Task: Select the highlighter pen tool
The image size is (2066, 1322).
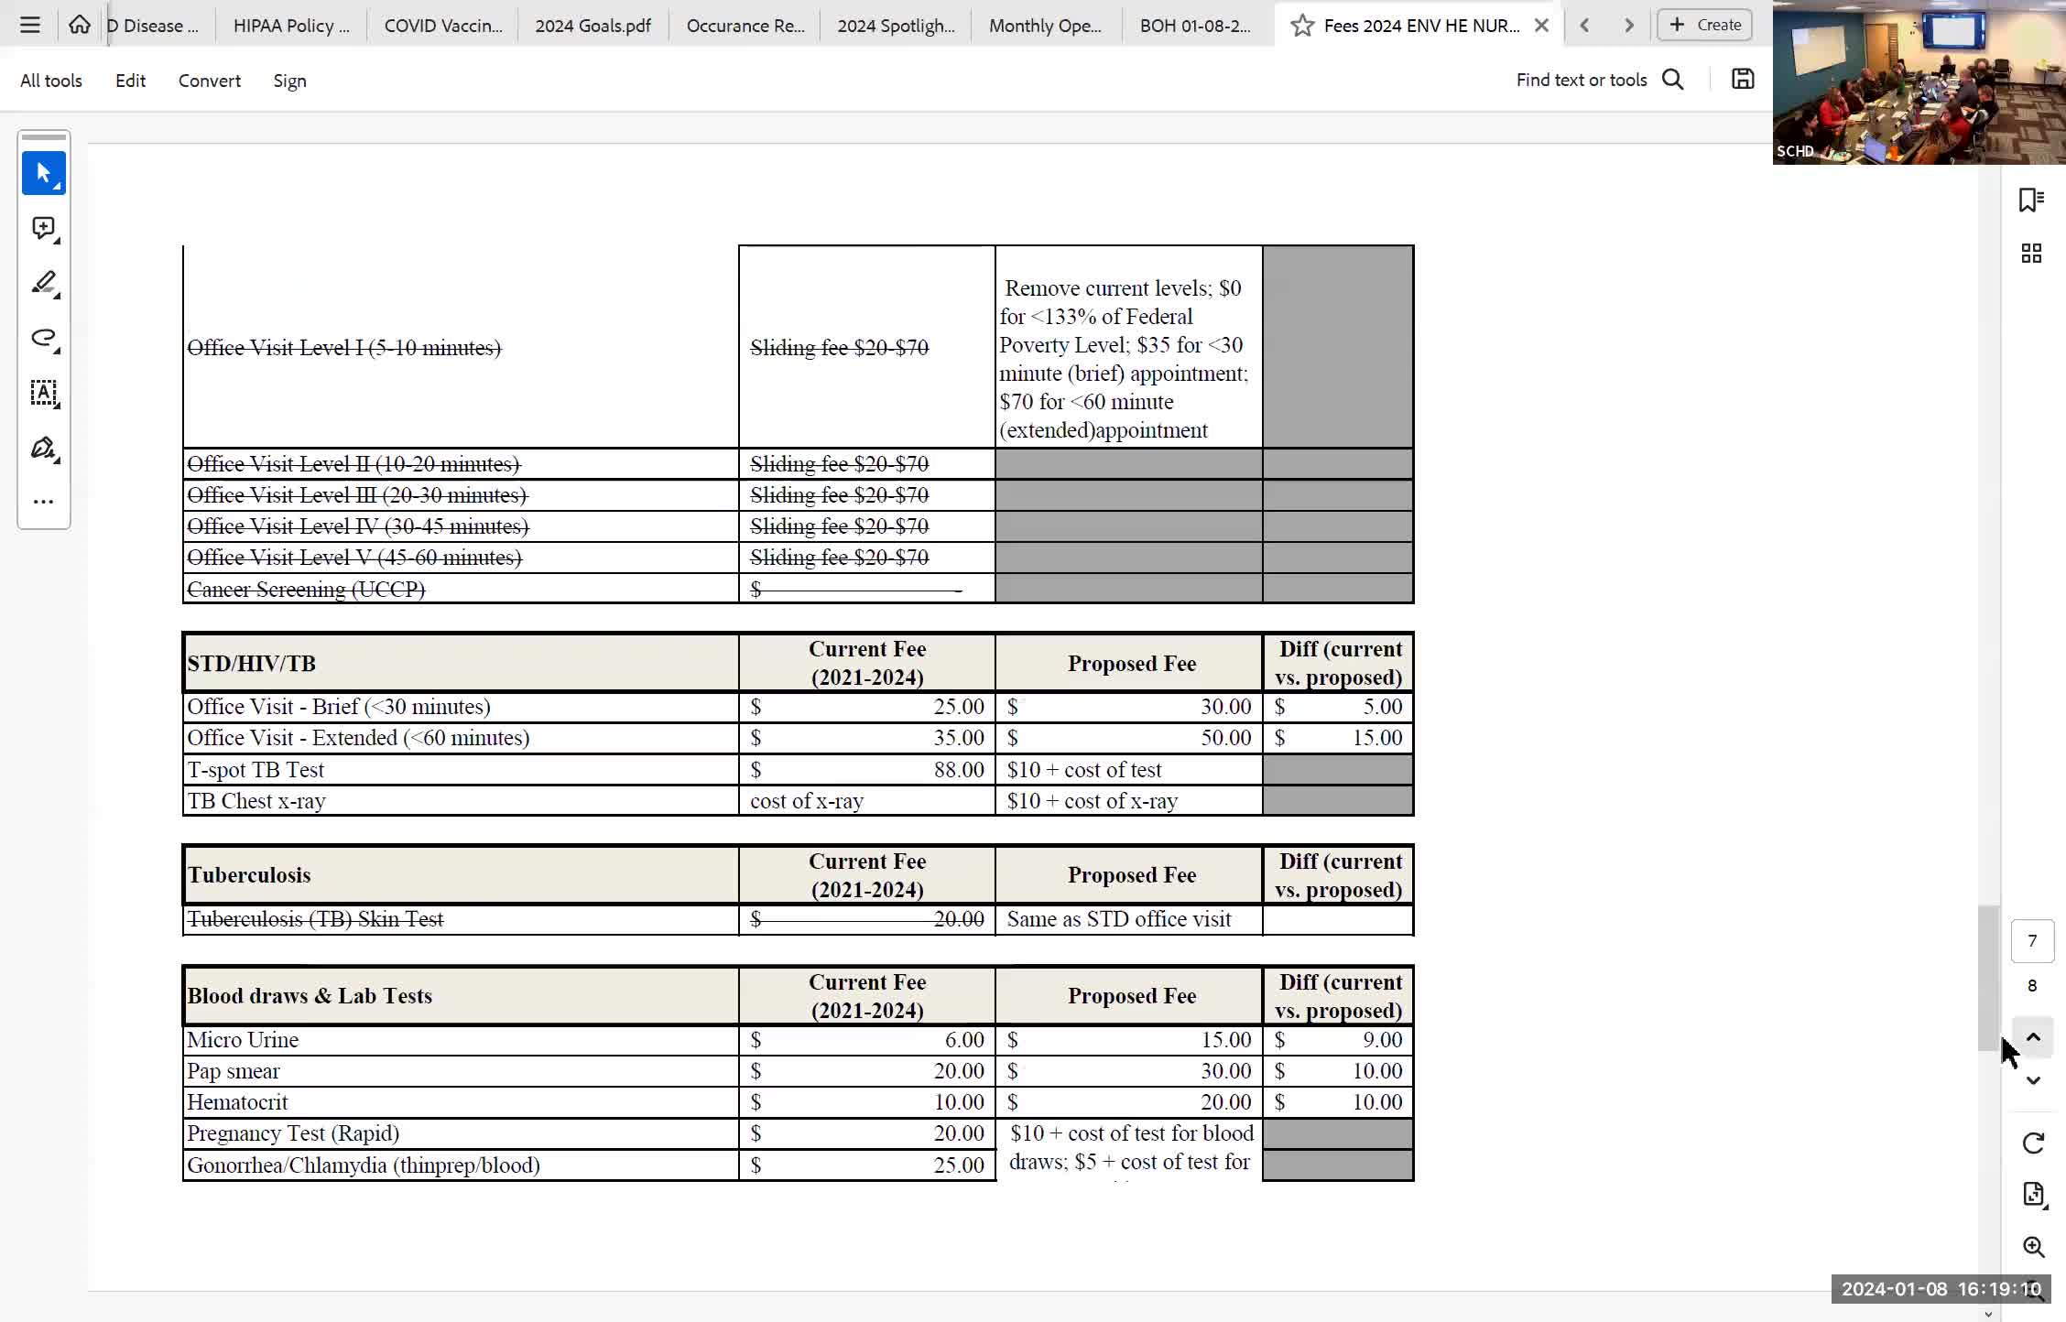Action: point(43,283)
